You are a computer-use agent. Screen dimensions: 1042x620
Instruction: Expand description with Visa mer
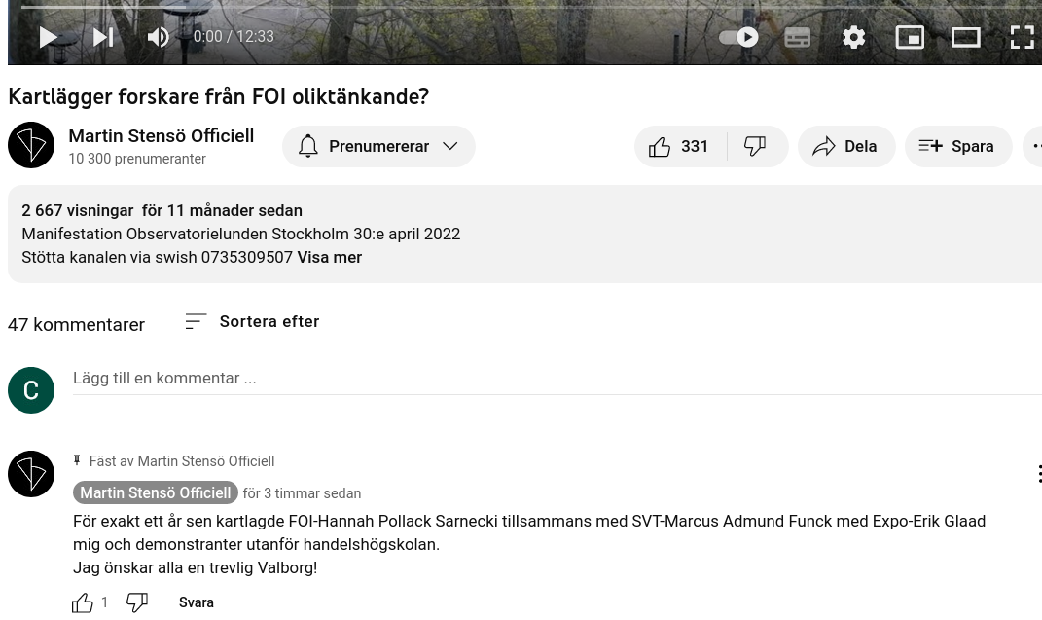tap(329, 257)
